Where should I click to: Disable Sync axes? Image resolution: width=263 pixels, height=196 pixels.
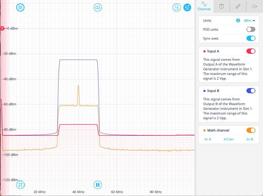251,38
